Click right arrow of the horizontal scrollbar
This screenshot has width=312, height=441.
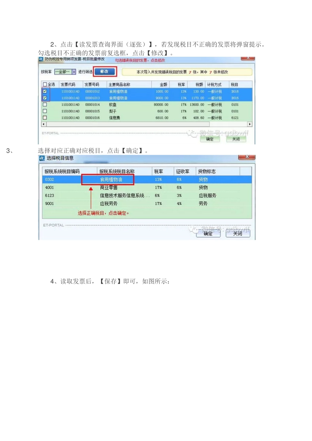pyautogui.click(x=250, y=124)
